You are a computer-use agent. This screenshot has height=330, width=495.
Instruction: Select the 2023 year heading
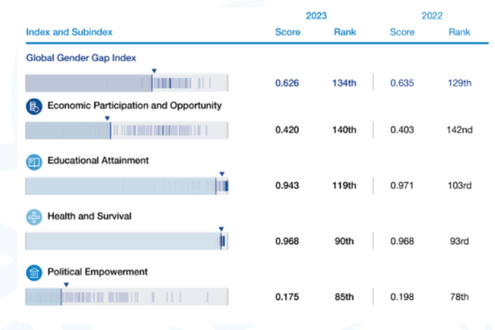(316, 14)
